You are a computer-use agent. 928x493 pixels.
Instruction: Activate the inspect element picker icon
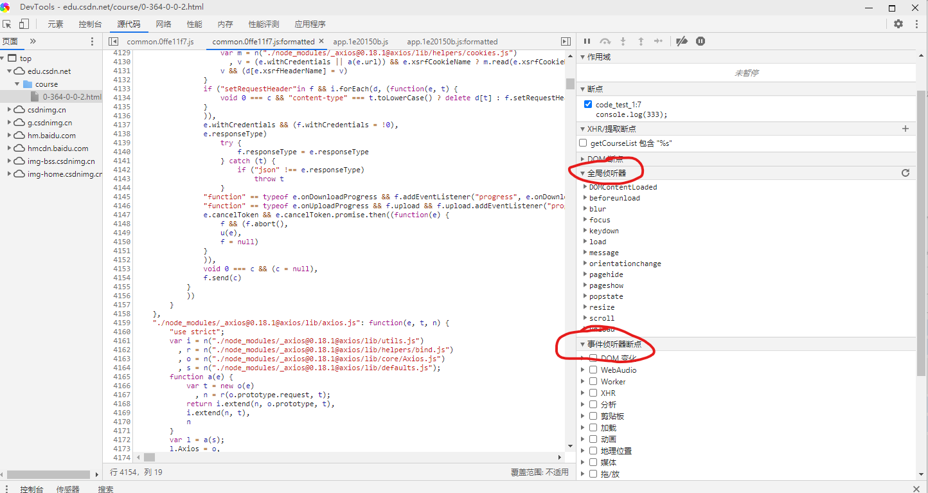coord(7,24)
